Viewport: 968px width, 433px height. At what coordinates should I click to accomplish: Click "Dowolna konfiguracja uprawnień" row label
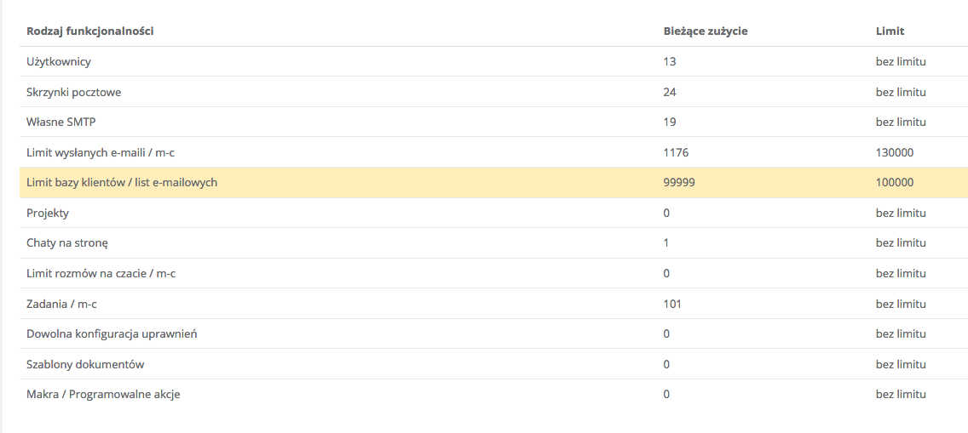pyautogui.click(x=112, y=334)
